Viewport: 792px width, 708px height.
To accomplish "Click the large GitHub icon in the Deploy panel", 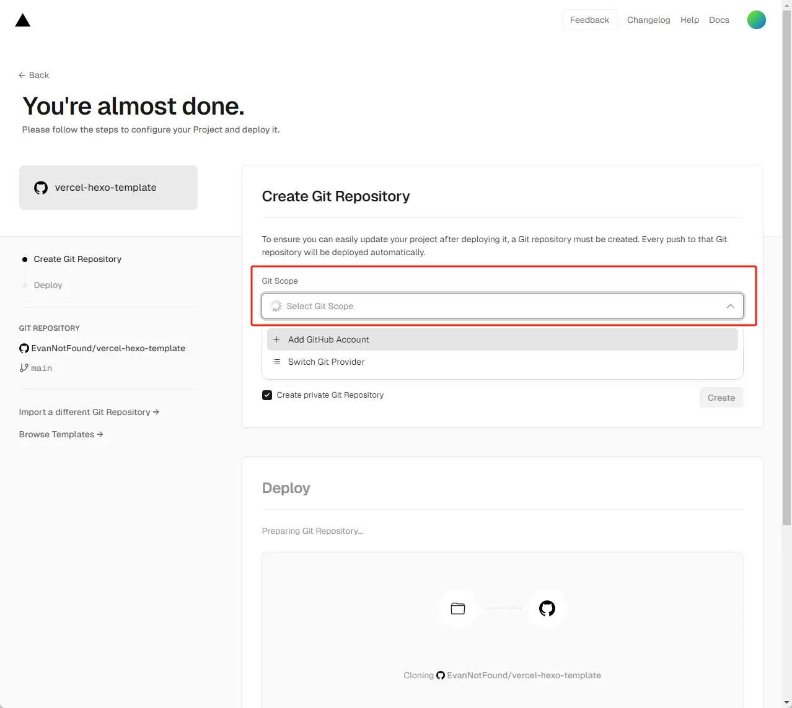I will coord(547,608).
